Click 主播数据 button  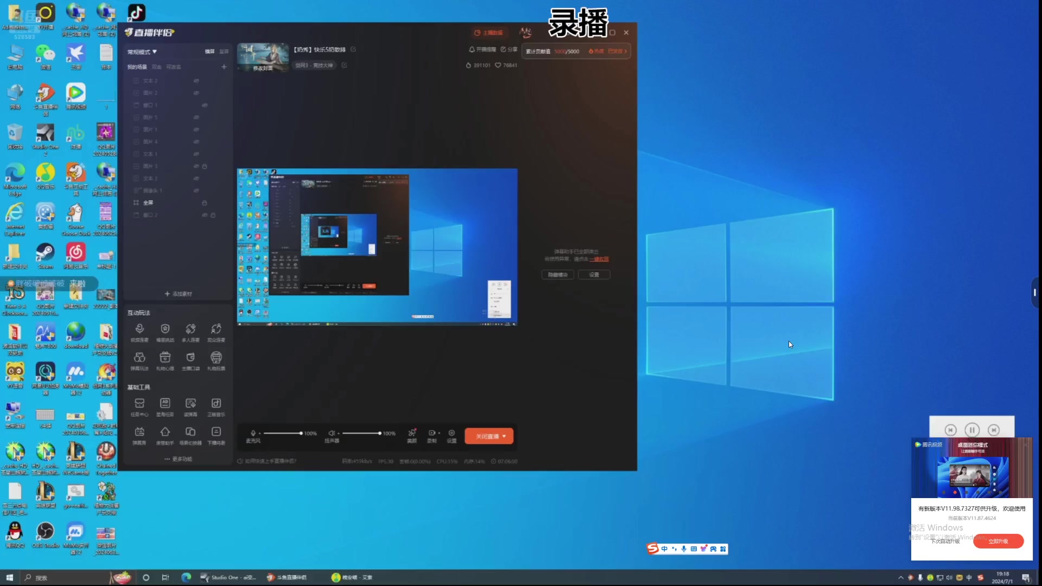coord(489,33)
